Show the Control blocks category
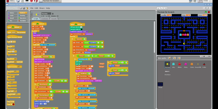218x109 pixels. pos(23,13)
